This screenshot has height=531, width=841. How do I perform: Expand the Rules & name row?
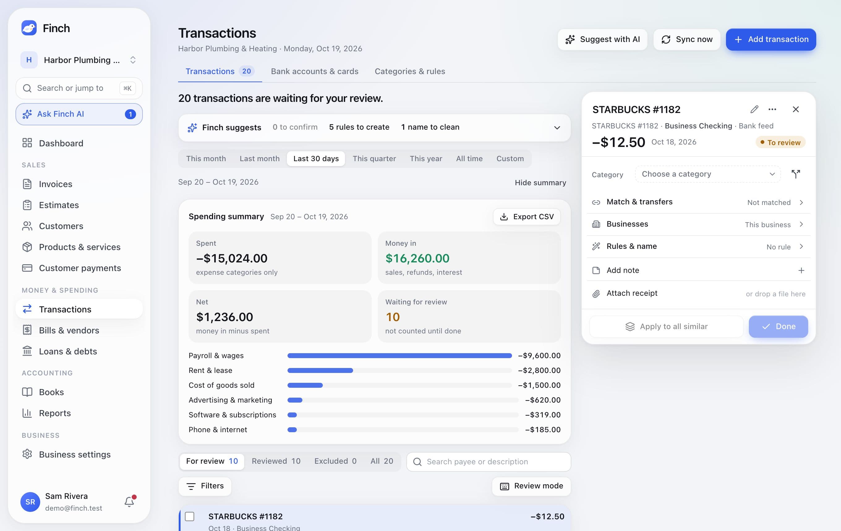point(698,247)
